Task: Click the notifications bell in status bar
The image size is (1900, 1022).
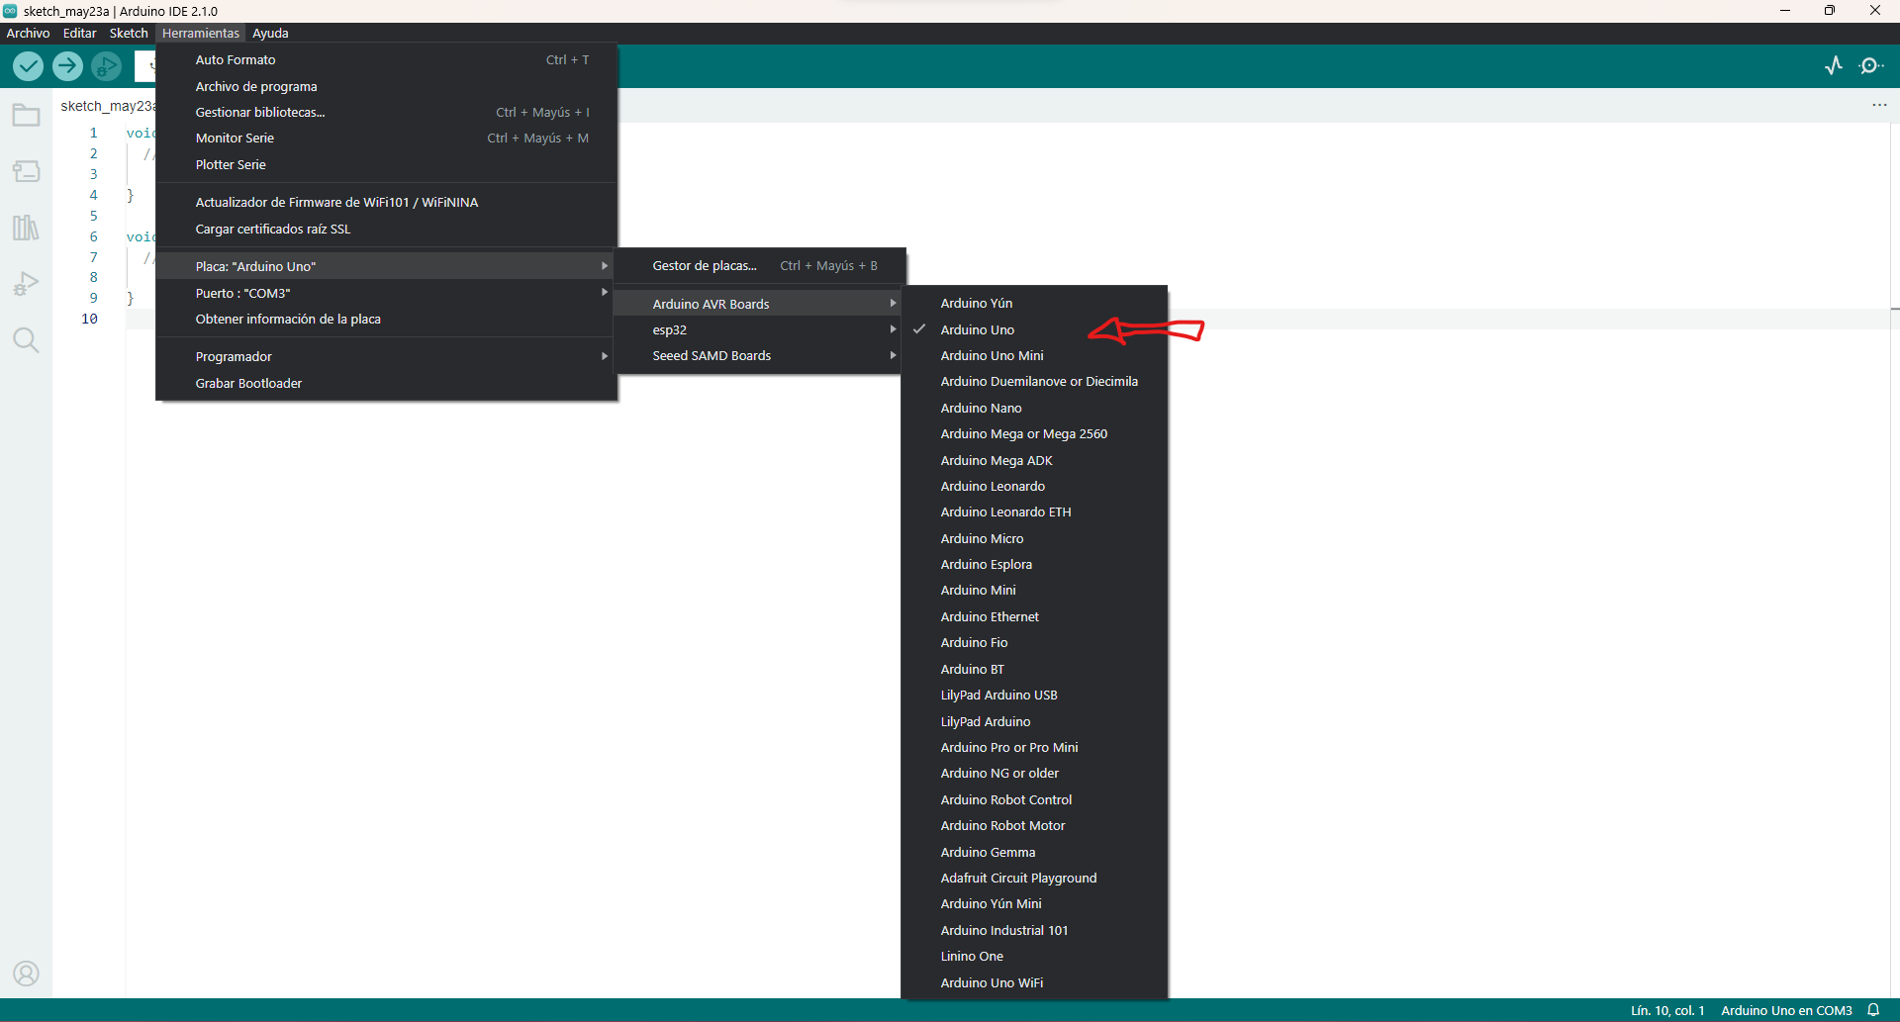Action: point(1873,1010)
